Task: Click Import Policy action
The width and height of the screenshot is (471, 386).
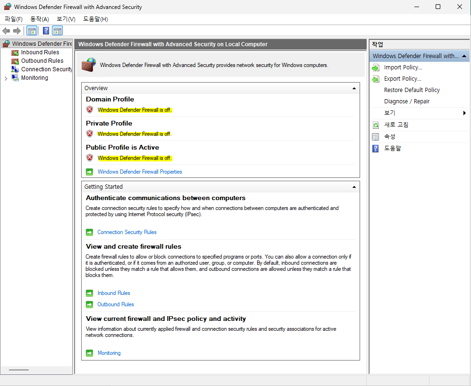Action: coord(403,67)
